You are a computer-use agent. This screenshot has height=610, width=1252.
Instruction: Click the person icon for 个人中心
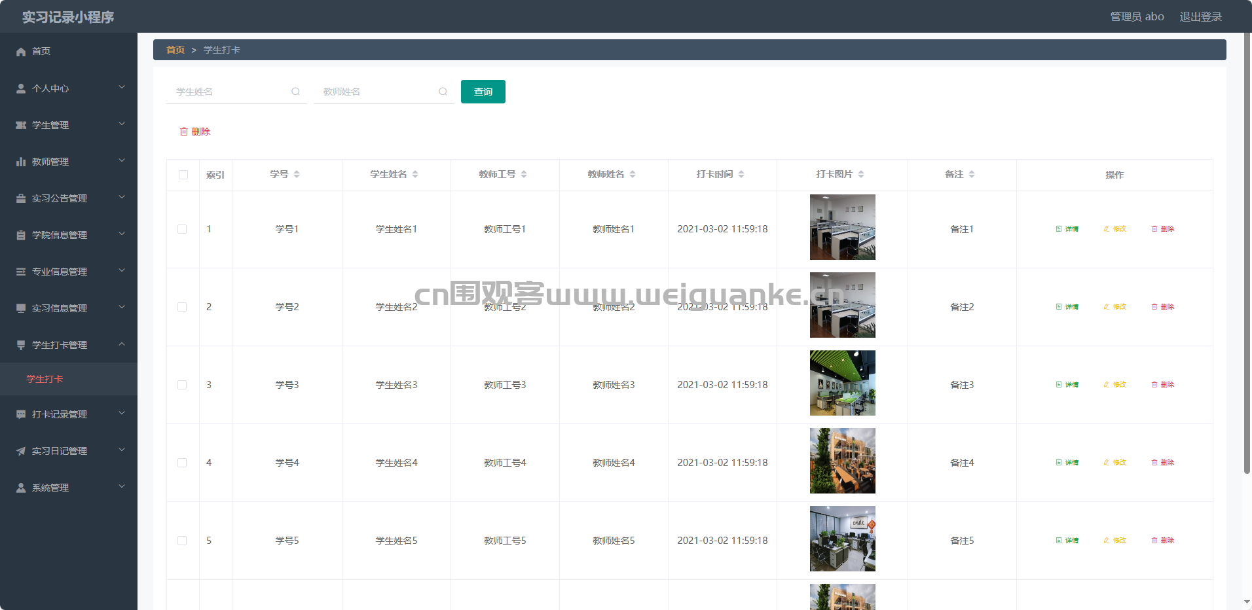(x=21, y=88)
